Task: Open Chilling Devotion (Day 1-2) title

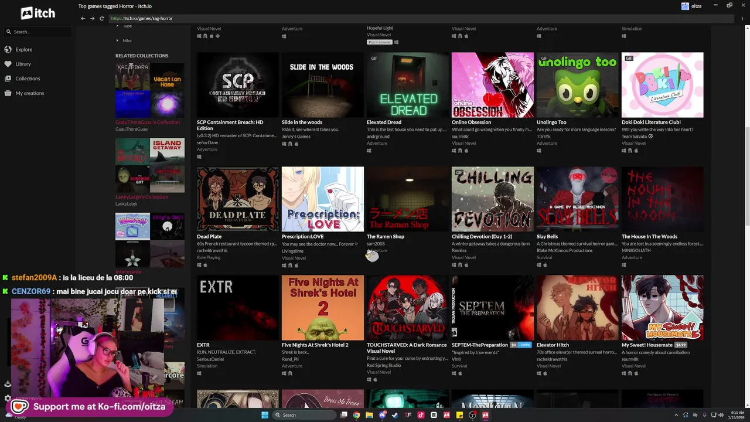Action: click(482, 236)
